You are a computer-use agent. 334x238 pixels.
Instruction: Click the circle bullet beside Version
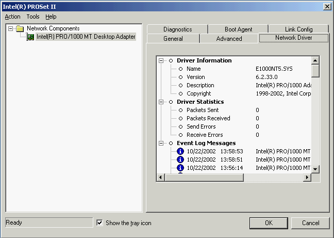pyautogui.click(x=180, y=77)
